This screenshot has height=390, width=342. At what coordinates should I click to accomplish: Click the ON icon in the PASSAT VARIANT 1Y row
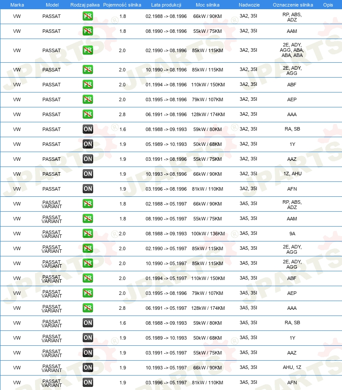[88, 338]
